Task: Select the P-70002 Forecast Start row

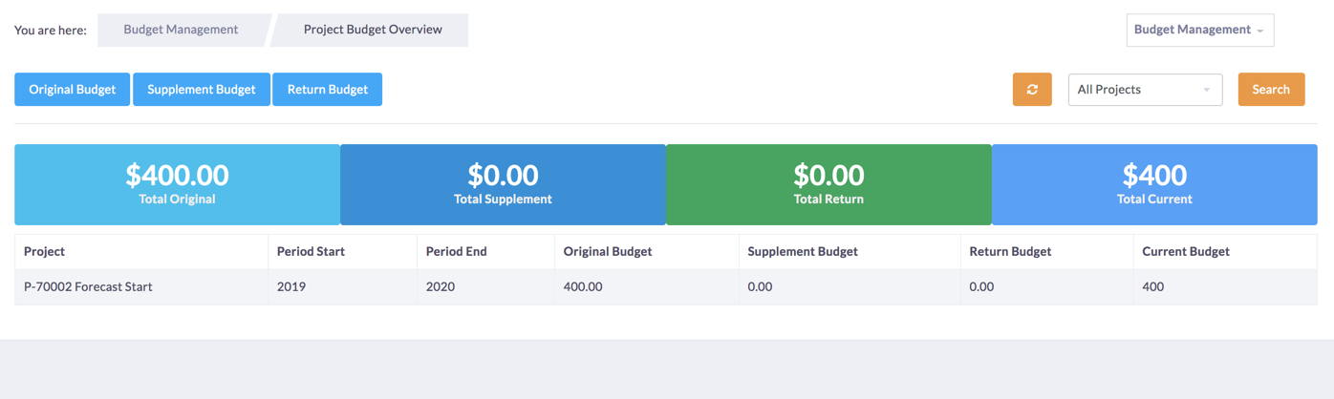Action: click(x=666, y=287)
